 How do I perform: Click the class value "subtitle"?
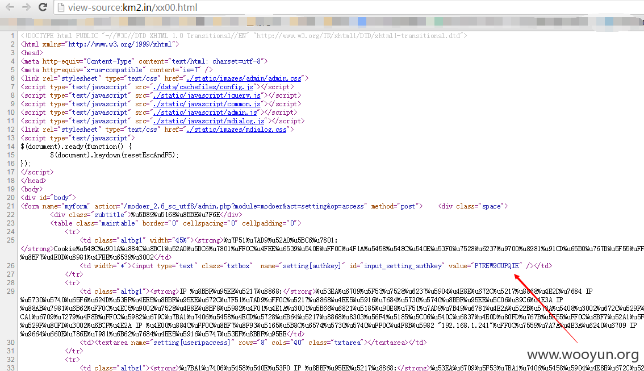click(109, 215)
